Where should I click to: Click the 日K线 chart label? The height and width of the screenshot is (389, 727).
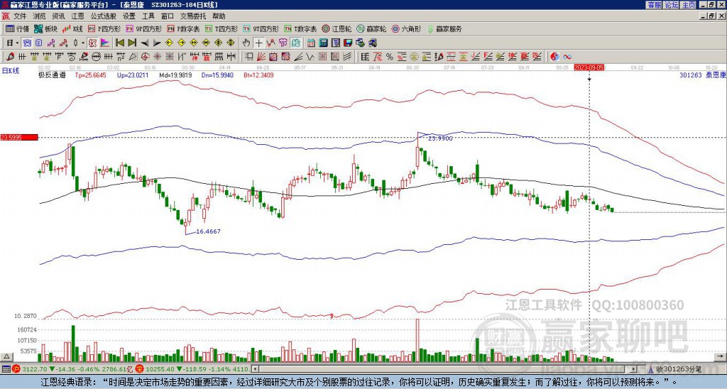tap(10, 70)
